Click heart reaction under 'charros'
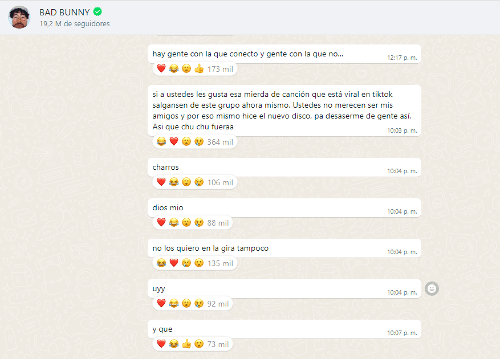The width and height of the screenshot is (500, 359). tap(161, 182)
